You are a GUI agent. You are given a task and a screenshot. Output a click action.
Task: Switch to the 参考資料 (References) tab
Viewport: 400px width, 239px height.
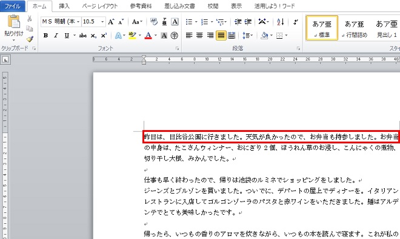click(141, 6)
